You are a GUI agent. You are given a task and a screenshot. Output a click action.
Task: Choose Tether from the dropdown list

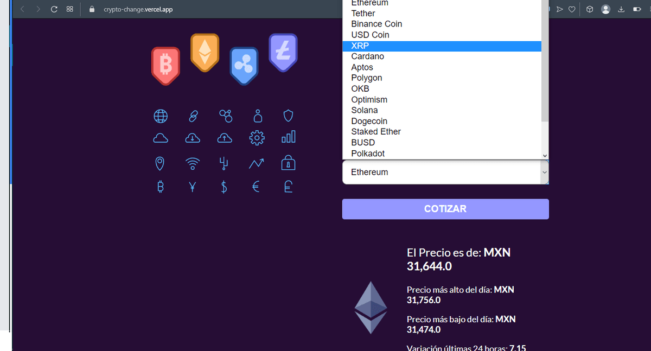pos(442,14)
